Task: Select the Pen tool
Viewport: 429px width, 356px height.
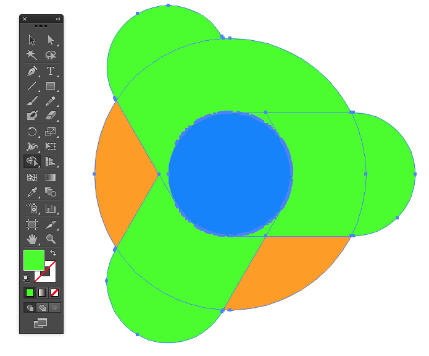Action: point(32,71)
